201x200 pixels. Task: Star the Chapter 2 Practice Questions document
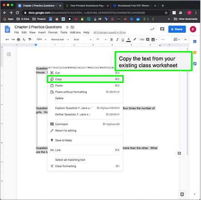point(67,27)
